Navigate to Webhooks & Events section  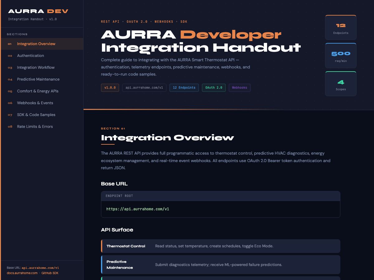[42, 103]
